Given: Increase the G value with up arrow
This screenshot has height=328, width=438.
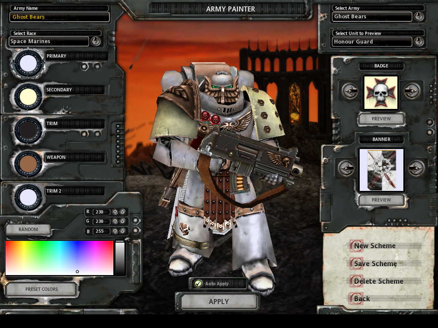Looking at the screenshot, I should [x=115, y=221].
